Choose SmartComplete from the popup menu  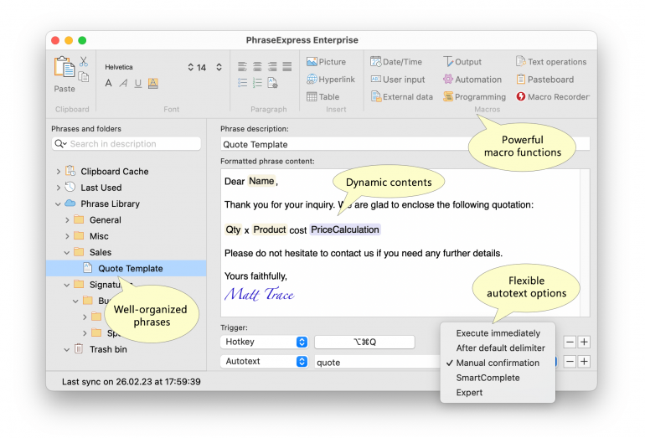488,378
